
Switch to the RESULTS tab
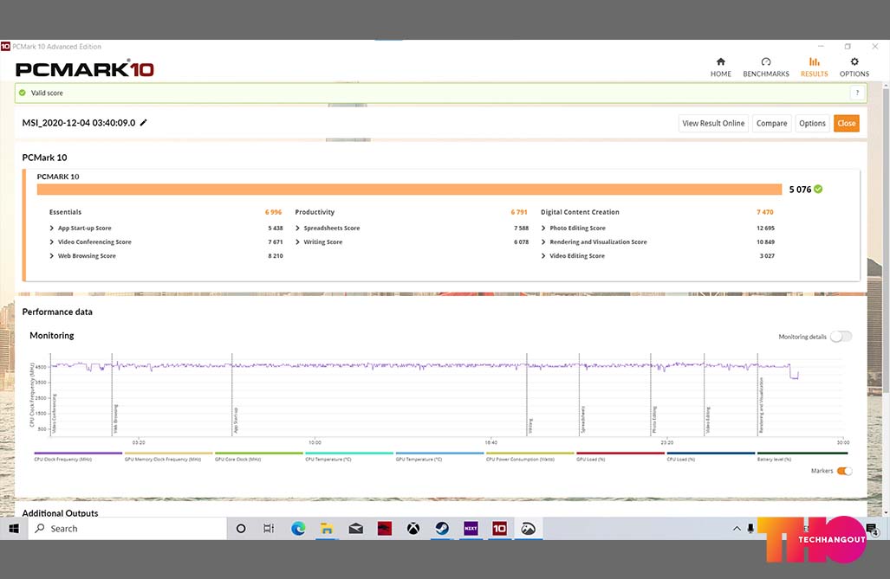point(814,67)
